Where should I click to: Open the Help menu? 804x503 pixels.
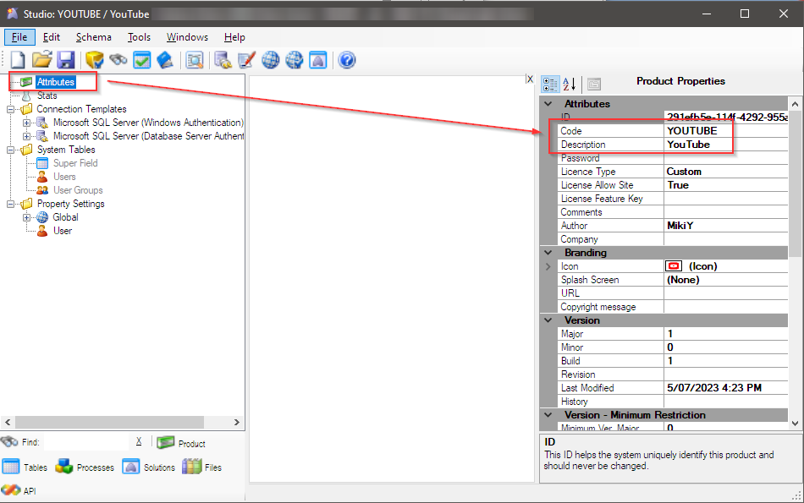coord(234,37)
